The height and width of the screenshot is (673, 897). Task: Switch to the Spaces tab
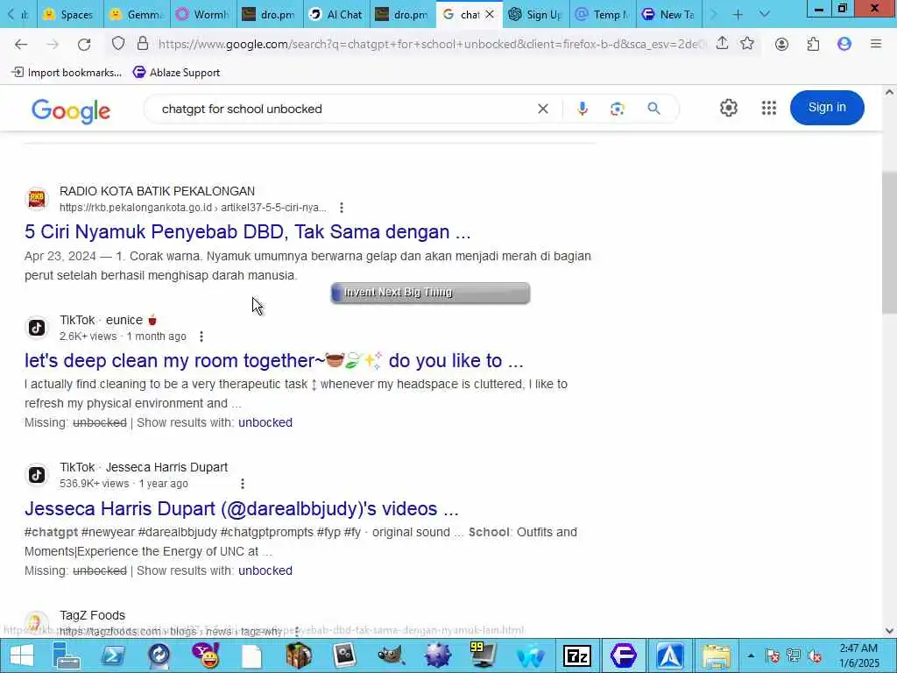pos(70,14)
